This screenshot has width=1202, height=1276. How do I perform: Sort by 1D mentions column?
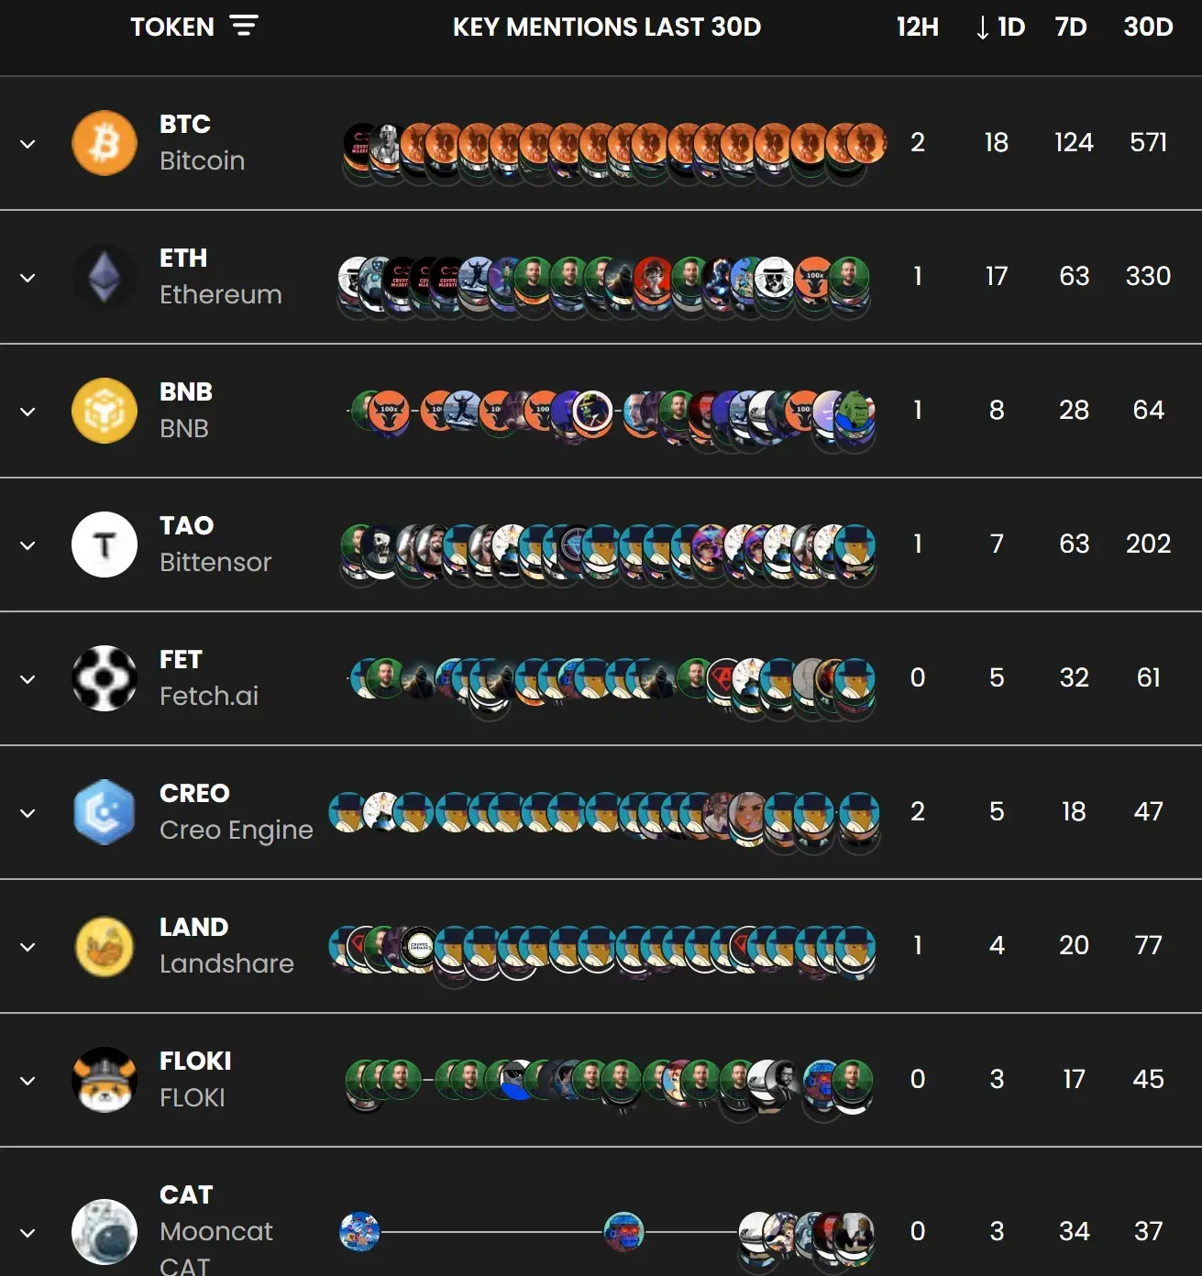click(x=1001, y=27)
